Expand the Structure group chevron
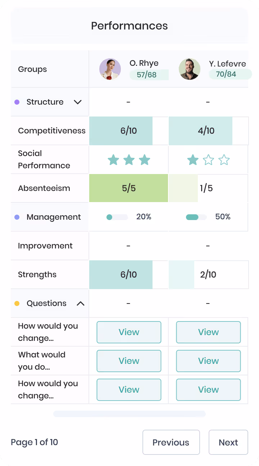 [78, 102]
